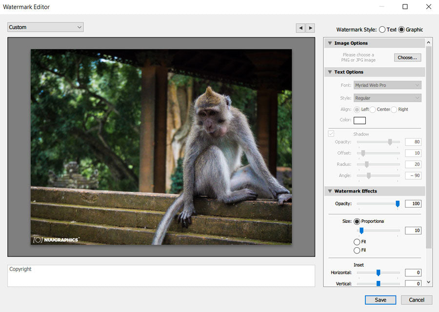Adjust the Shadow Radius slider
This screenshot has height=312, width=439.
point(366,164)
